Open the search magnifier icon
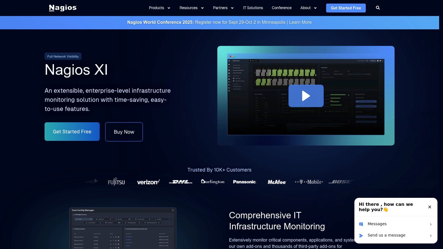Screen dimensions: 443x249 (x=378, y=8)
